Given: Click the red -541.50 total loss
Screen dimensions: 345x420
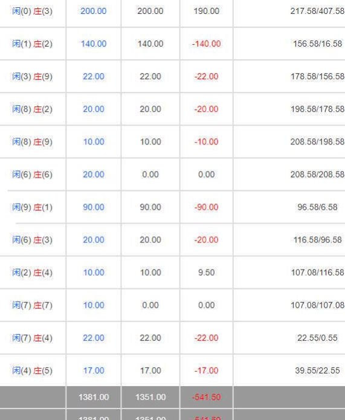Looking at the screenshot, I should coord(206,397).
